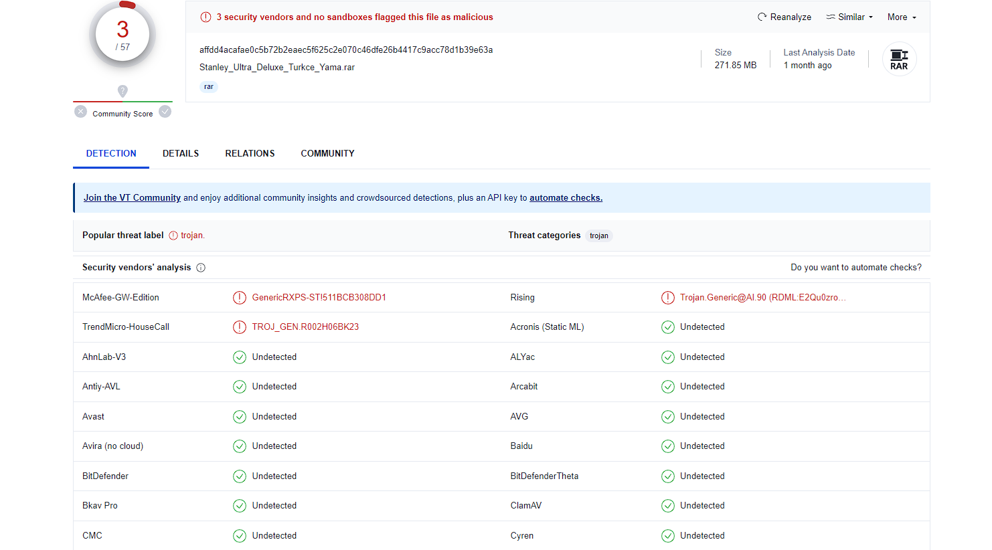Screen dimensions: 992x550
Task: Click the Community Score question mark pin
Action: (x=122, y=90)
